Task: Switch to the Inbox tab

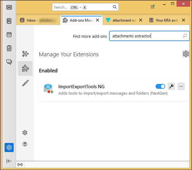Action: [38, 20]
